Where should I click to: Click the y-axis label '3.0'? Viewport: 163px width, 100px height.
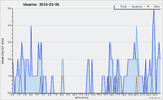[9, 42]
